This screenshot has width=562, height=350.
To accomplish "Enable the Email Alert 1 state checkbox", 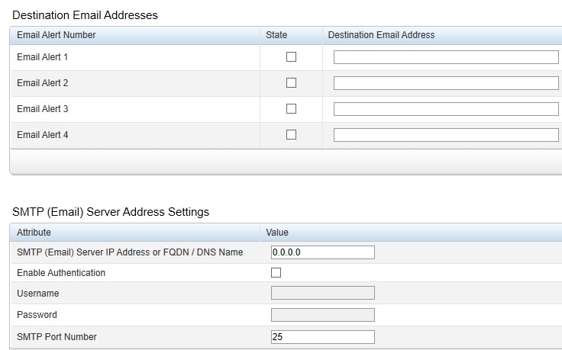I will [291, 57].
